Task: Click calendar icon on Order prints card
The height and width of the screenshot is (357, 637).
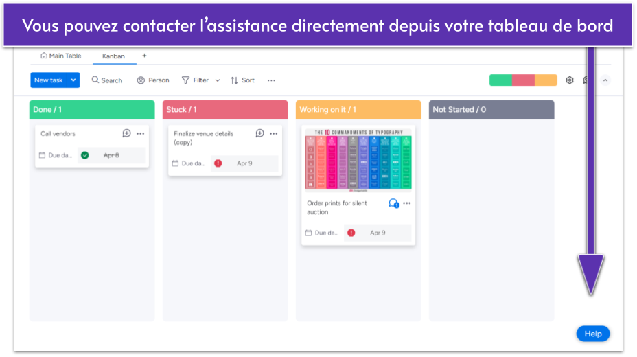Action: point(309,233)
